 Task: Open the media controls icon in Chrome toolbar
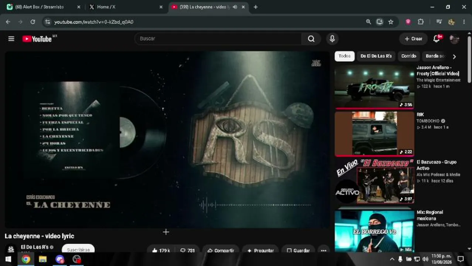point(439,22)
